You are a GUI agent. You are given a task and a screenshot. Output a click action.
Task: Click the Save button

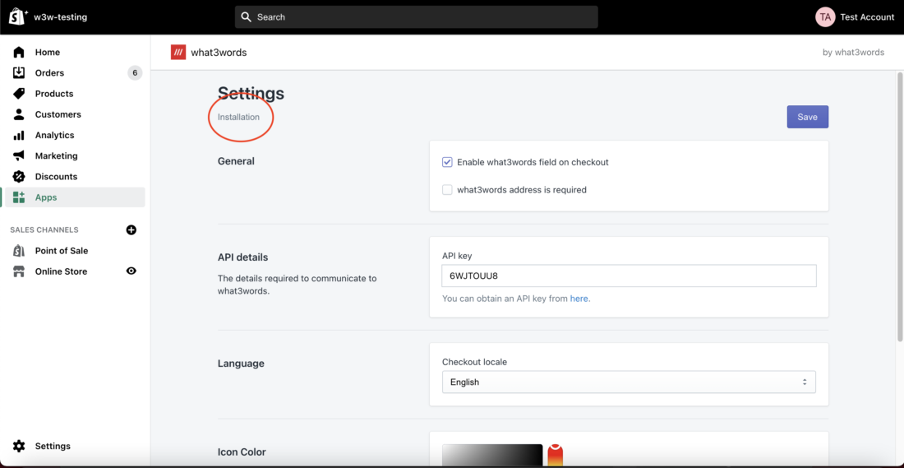click(x=808, y=117)
